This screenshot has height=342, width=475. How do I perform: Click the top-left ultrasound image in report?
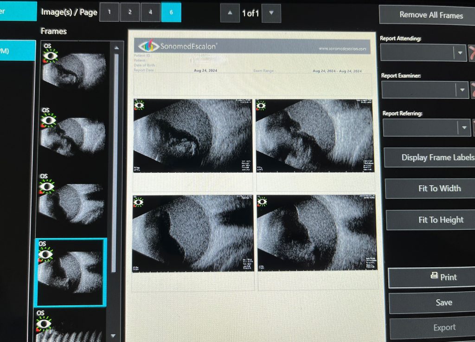193,136
